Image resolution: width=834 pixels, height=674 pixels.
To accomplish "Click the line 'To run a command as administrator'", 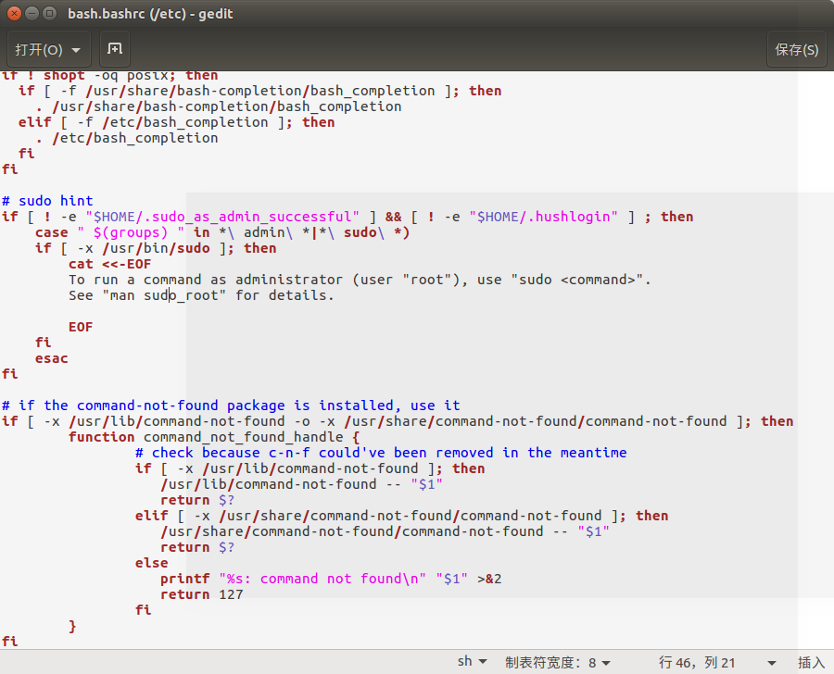I will 360,280.
